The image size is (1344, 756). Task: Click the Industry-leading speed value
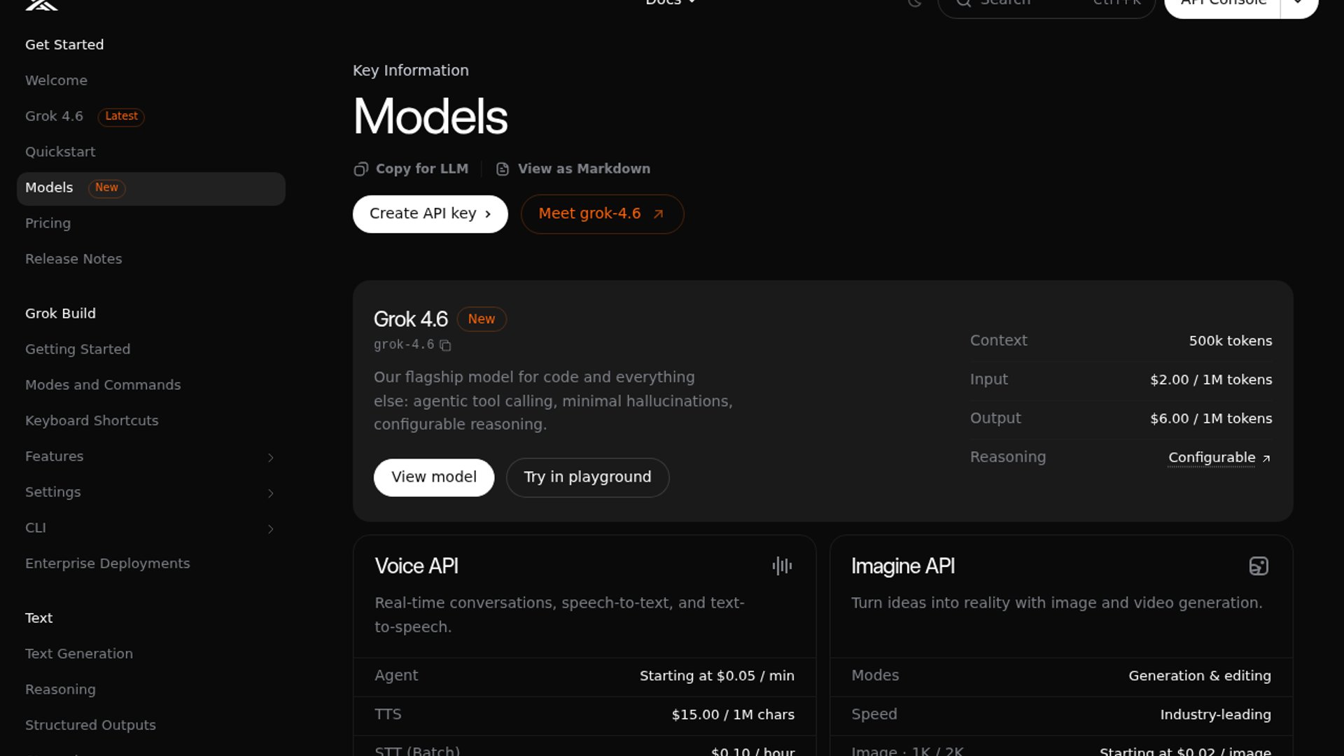click(x=1216, y=715)
